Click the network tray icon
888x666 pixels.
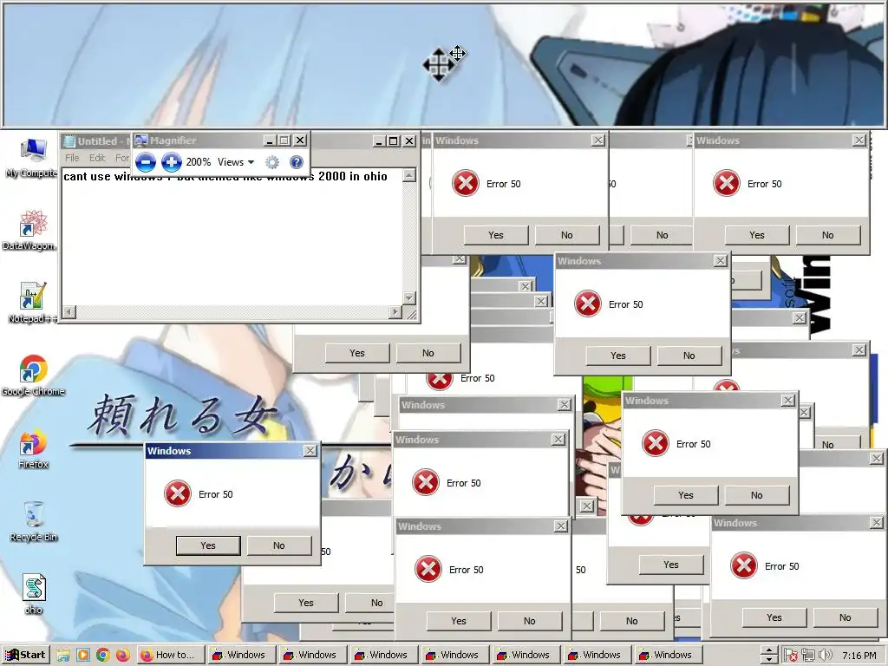click(x=807, y=656)
